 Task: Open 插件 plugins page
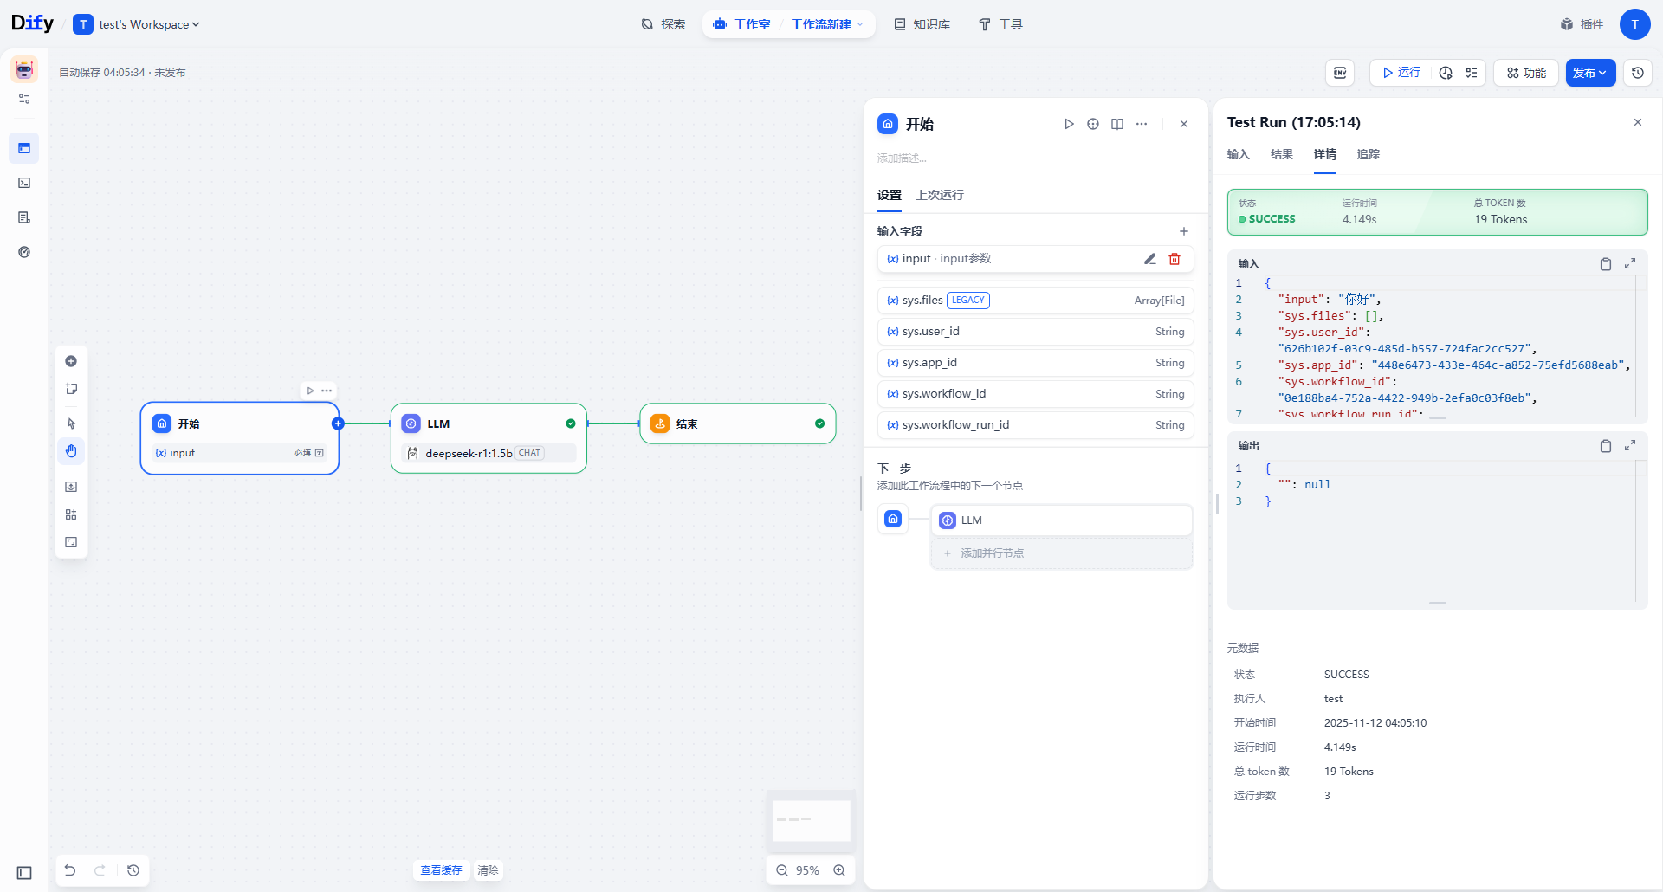(x=1582, y=24)
